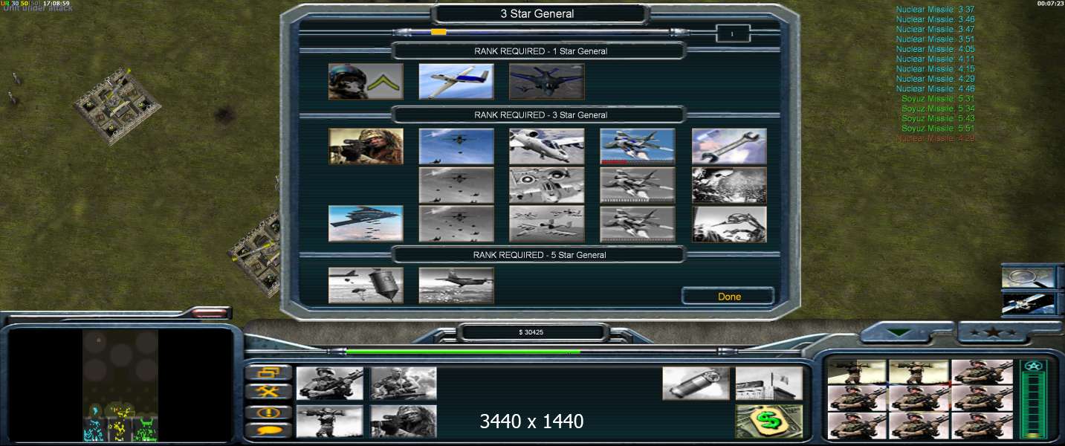Click the crossed wrench tools command button

tap(268, 392)
